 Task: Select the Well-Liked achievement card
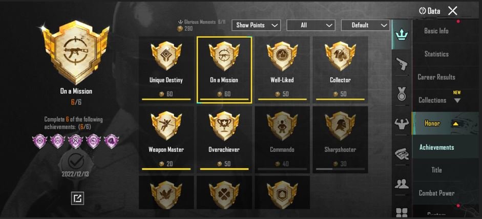(282, 70)
